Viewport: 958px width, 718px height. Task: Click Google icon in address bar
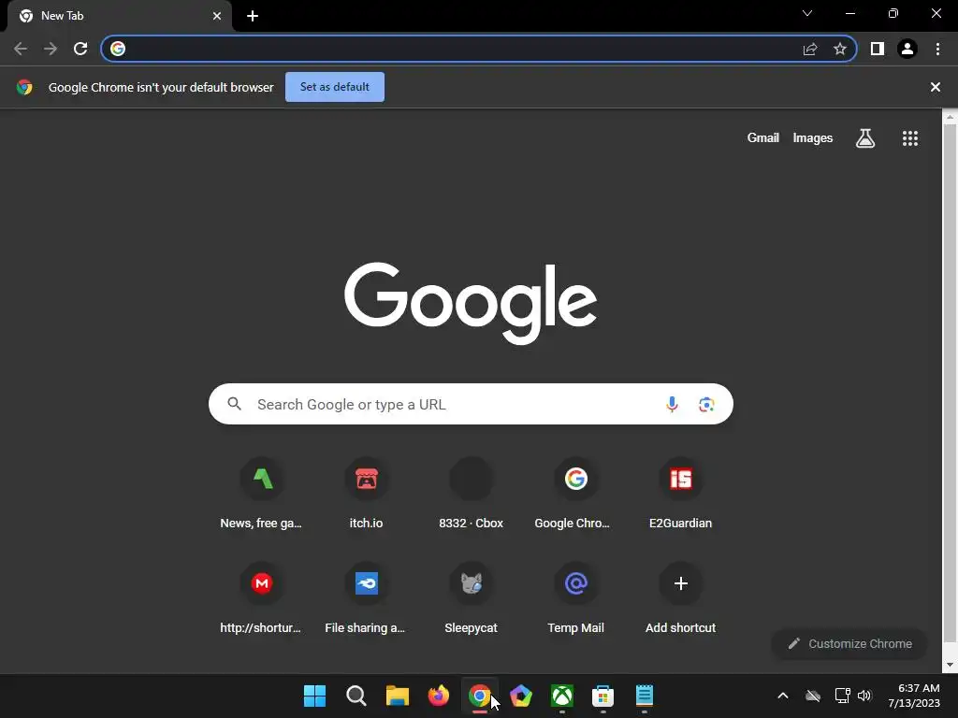118,49
